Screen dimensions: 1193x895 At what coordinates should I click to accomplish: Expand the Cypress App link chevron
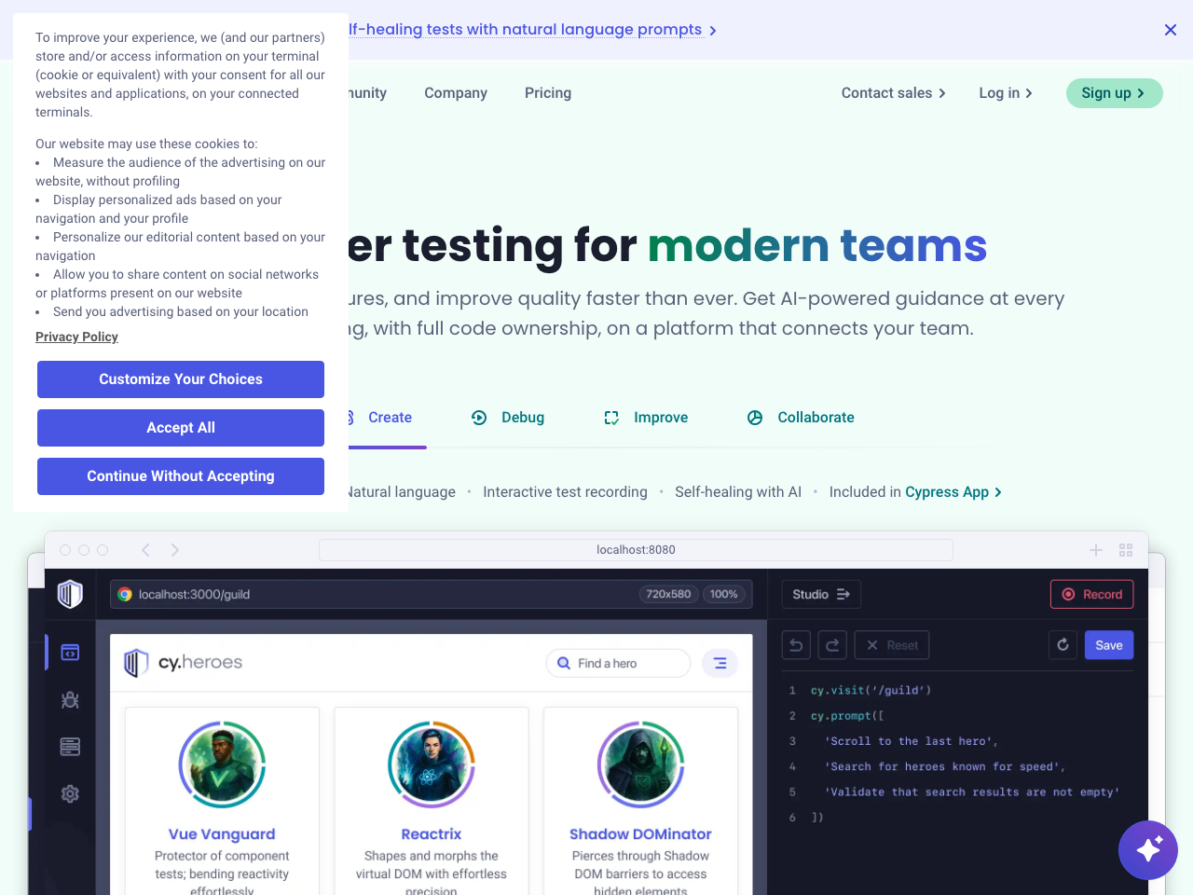point(996,491)
